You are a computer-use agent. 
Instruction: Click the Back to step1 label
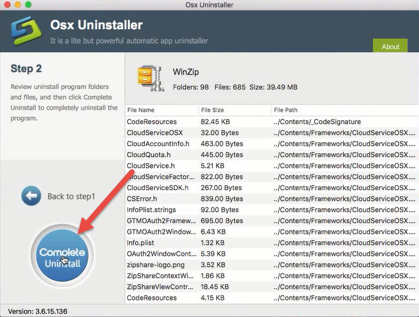coord(71,196)
